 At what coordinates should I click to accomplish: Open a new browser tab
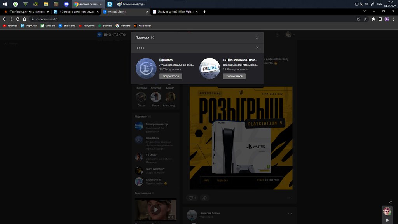pos(205,12)
